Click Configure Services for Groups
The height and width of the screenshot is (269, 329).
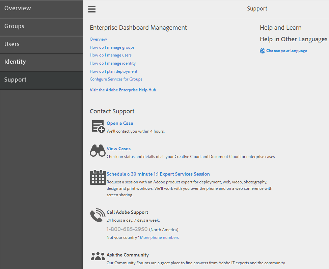[x=116, y=79]
